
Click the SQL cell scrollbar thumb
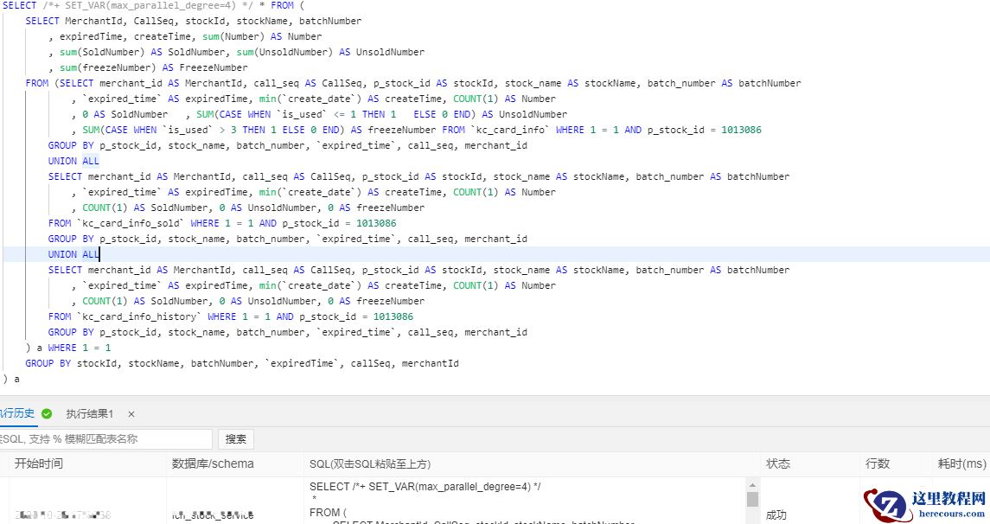coord(752,500)
